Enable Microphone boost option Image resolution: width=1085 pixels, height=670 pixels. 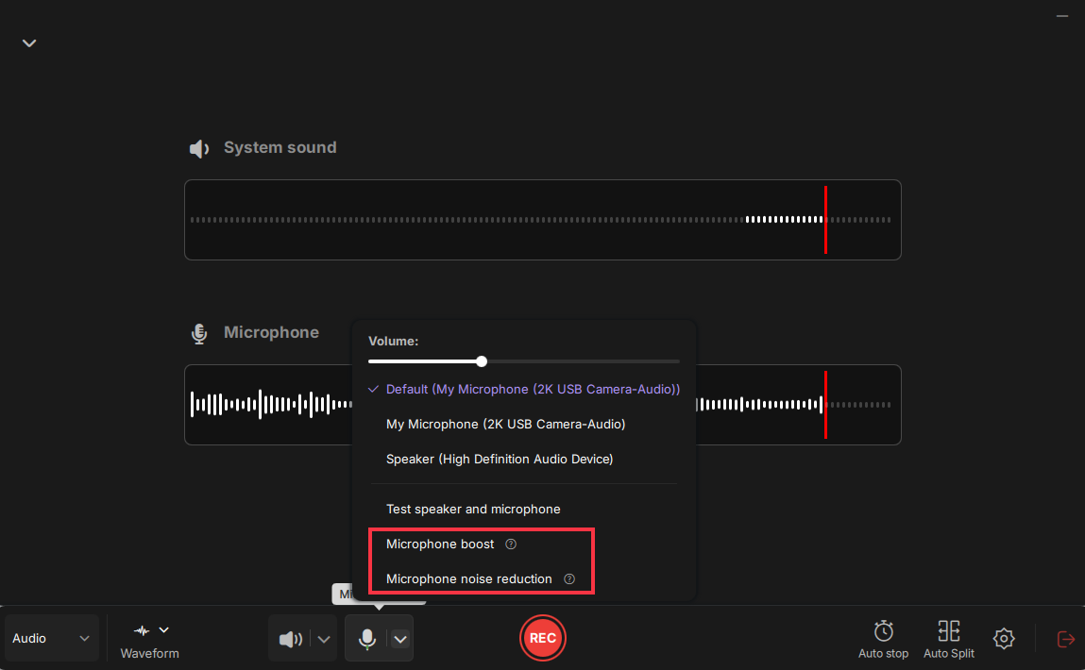pos(440,544)
